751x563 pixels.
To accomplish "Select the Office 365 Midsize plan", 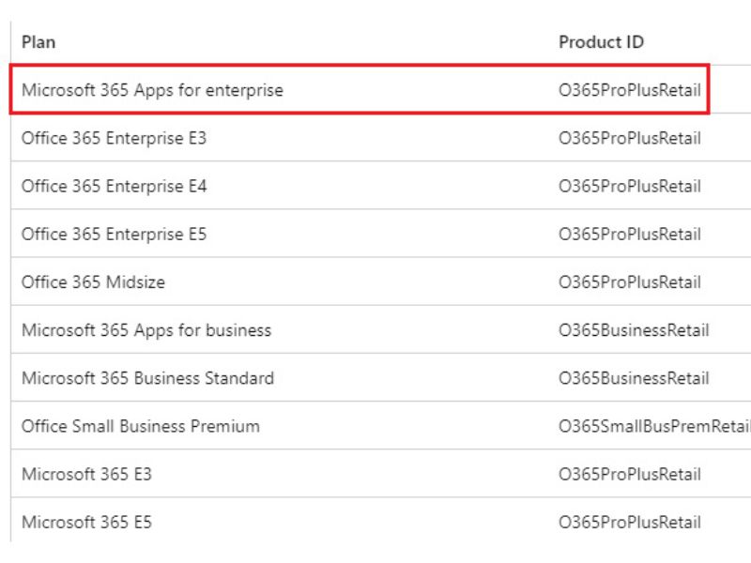I will pyautogui.click(x=93, y=282).
